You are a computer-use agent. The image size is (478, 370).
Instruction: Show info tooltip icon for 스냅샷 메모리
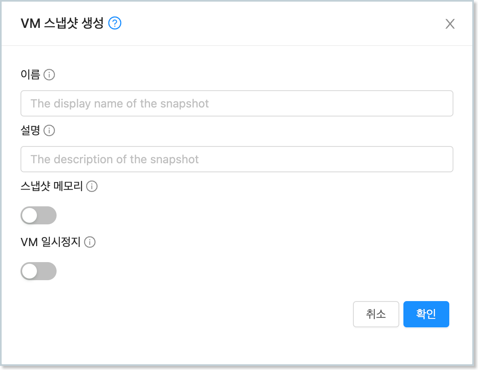(x=92, y=186)
